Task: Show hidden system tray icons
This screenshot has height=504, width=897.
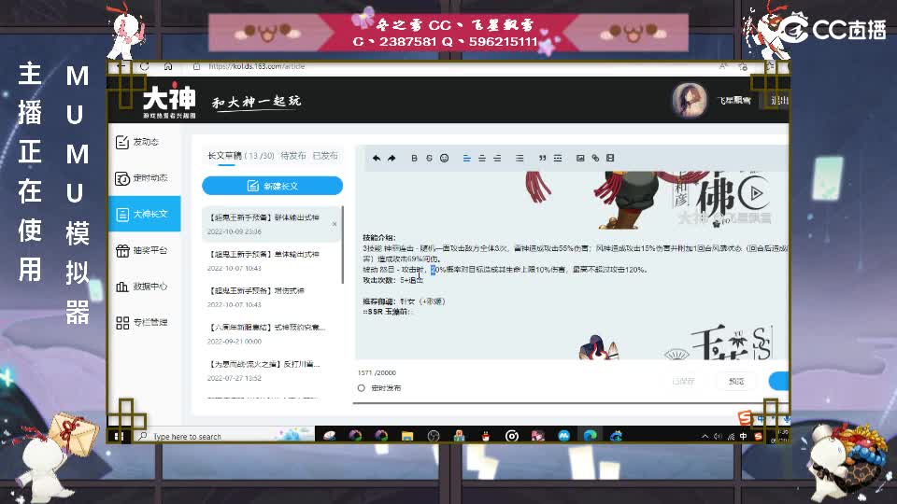Action: [705, 437]
